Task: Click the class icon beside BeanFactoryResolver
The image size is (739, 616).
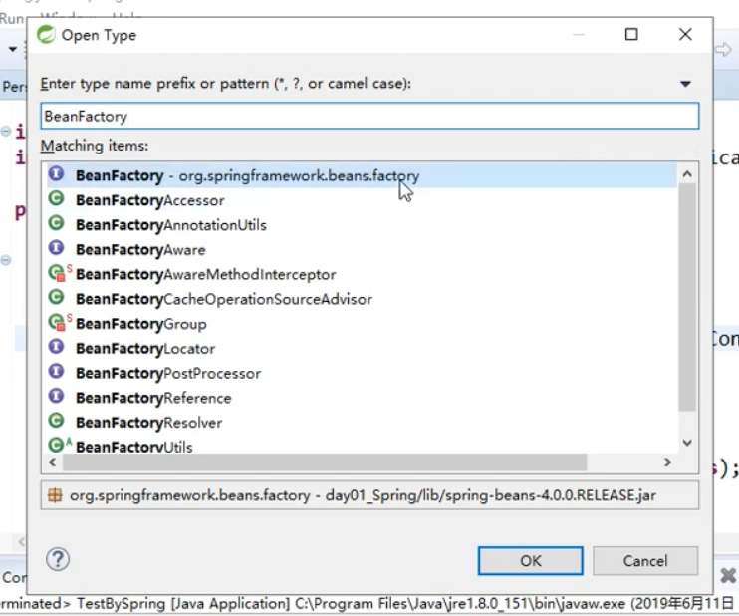Action: 56,421
